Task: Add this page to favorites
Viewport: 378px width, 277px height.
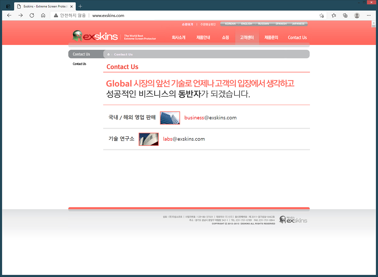Action: [x=322, y=15]
